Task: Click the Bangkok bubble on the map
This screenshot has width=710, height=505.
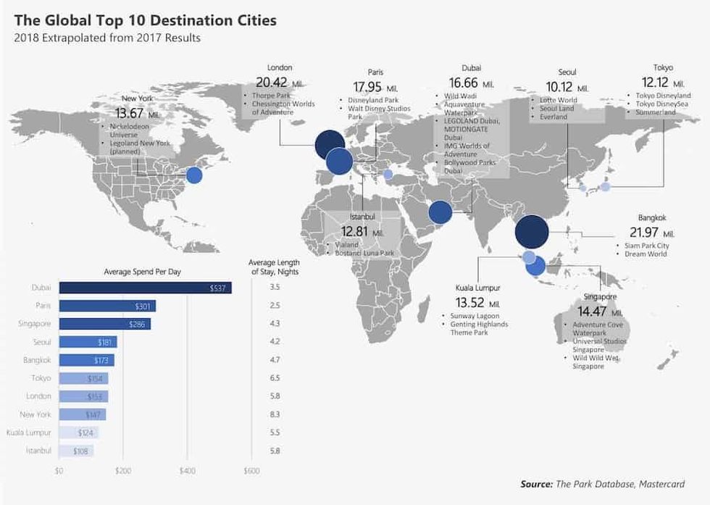Action: click(532, 233)
